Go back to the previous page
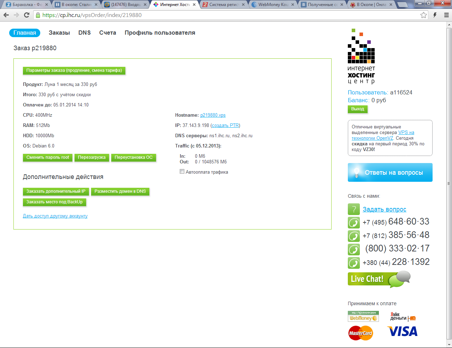The image size is (452, 348). [6, 15]
